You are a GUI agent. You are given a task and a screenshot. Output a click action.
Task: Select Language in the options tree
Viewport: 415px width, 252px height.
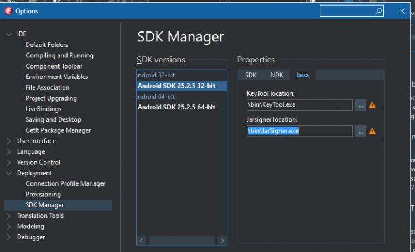31,151
